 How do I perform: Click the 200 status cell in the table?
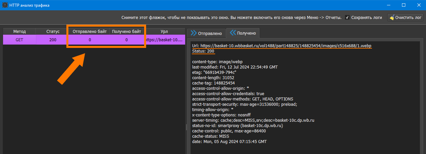click(x=53, y=40)
